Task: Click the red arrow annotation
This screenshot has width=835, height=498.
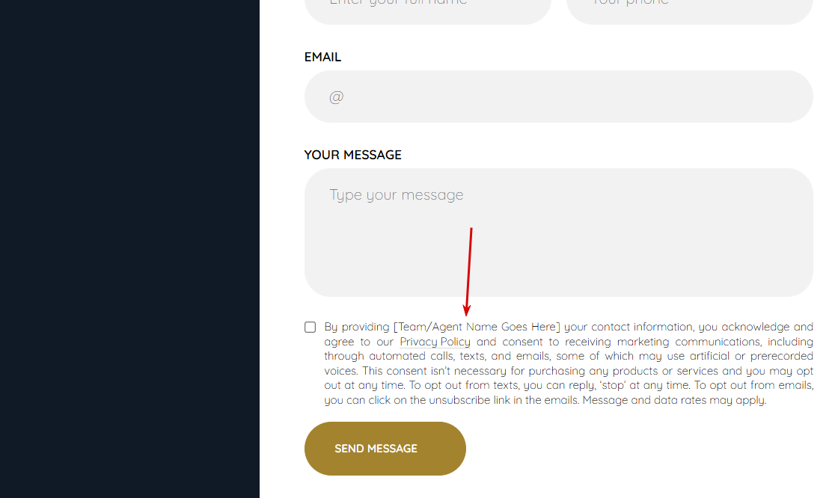Action: point(468,272)
